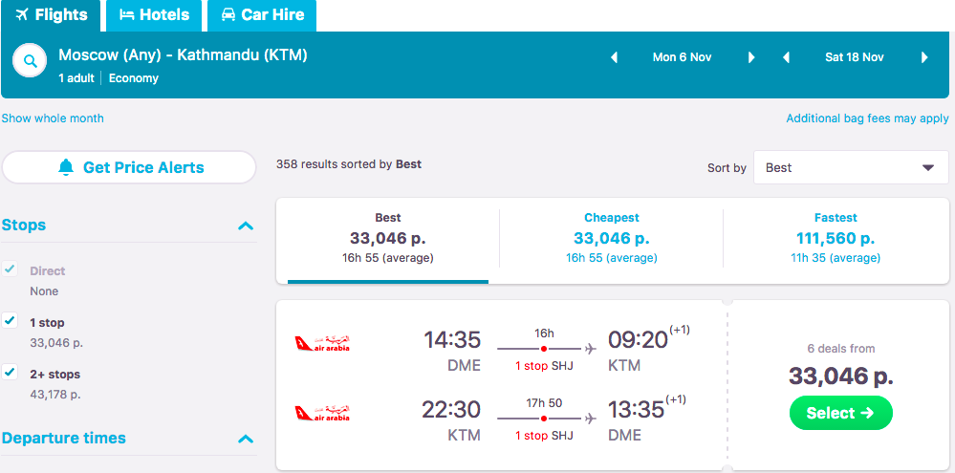955x473 pixels.
Task: Go to next day after Mon 6 Nov
Action: pos(751,57)
